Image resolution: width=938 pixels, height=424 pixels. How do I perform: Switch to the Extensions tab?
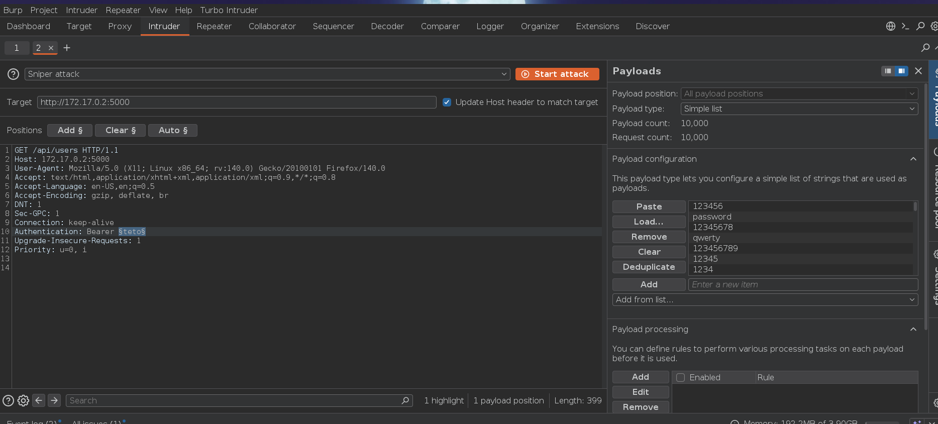tap(597, 26)
